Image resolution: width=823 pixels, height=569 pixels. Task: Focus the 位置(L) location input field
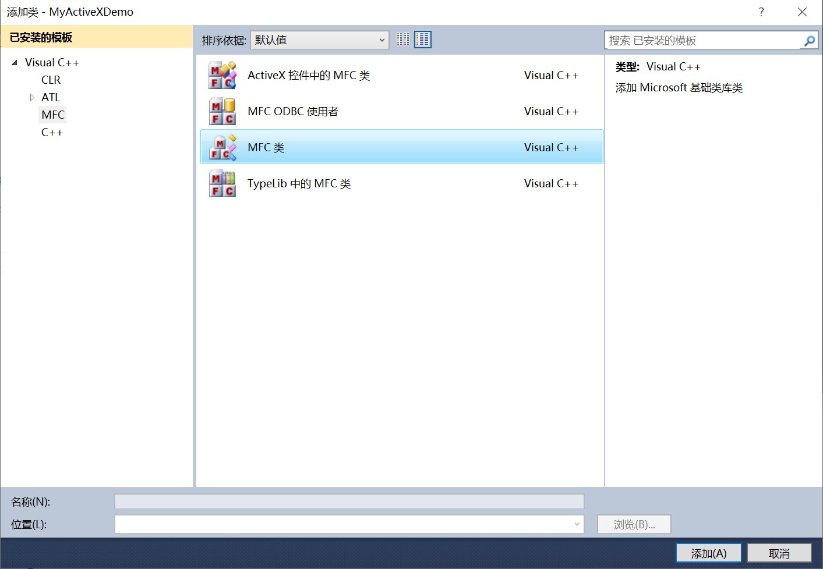pos(349,524)
